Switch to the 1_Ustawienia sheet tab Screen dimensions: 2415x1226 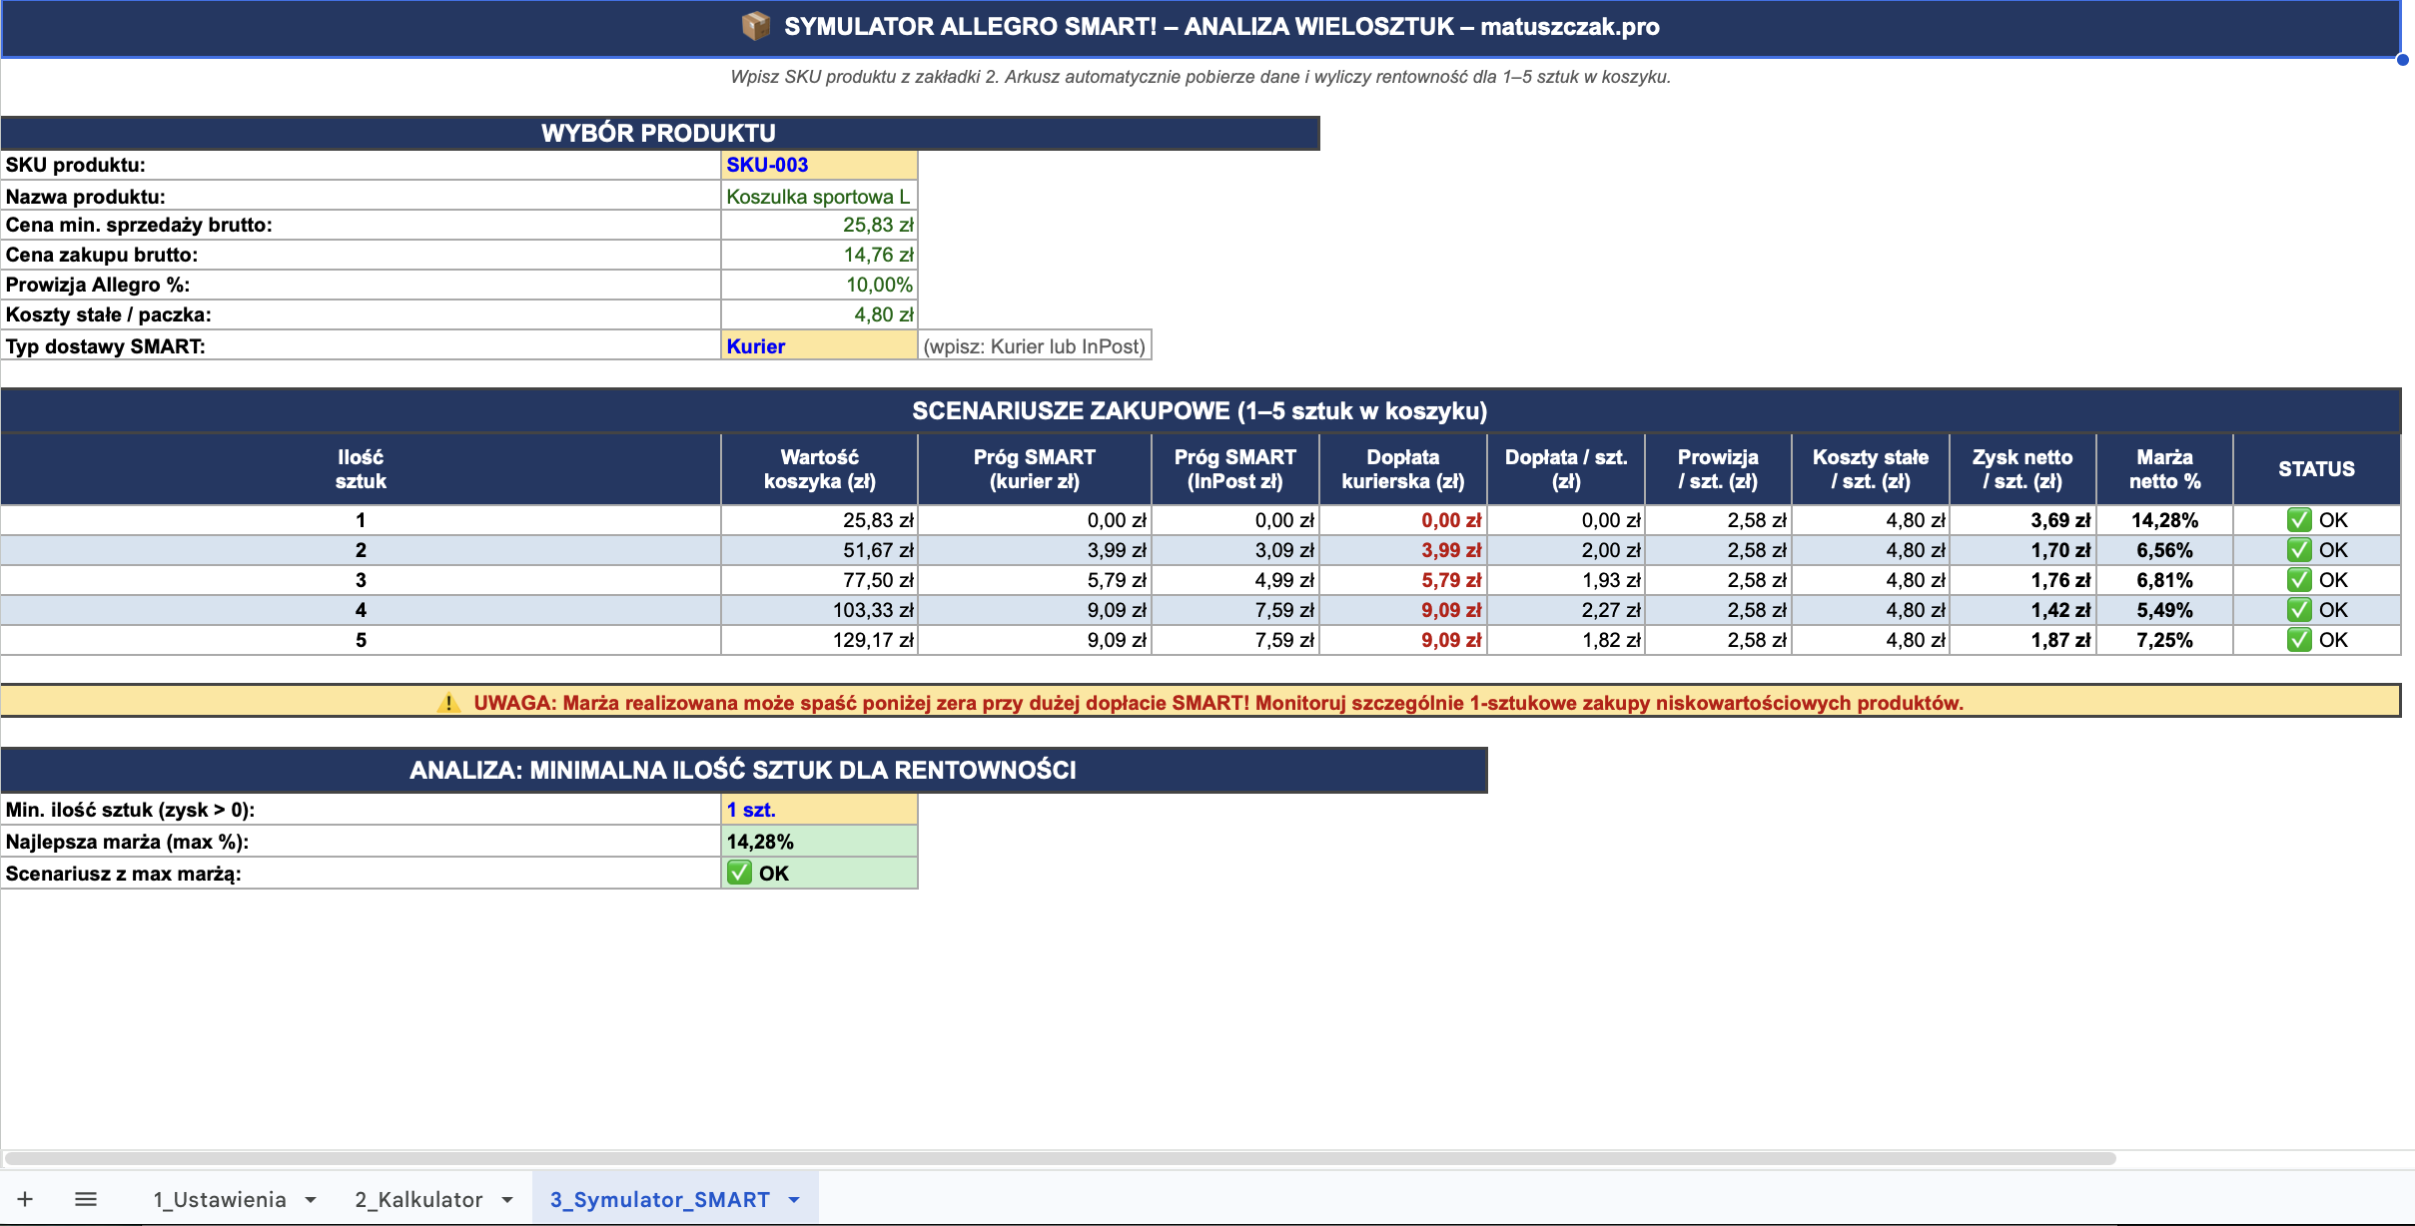[220, 1199]
